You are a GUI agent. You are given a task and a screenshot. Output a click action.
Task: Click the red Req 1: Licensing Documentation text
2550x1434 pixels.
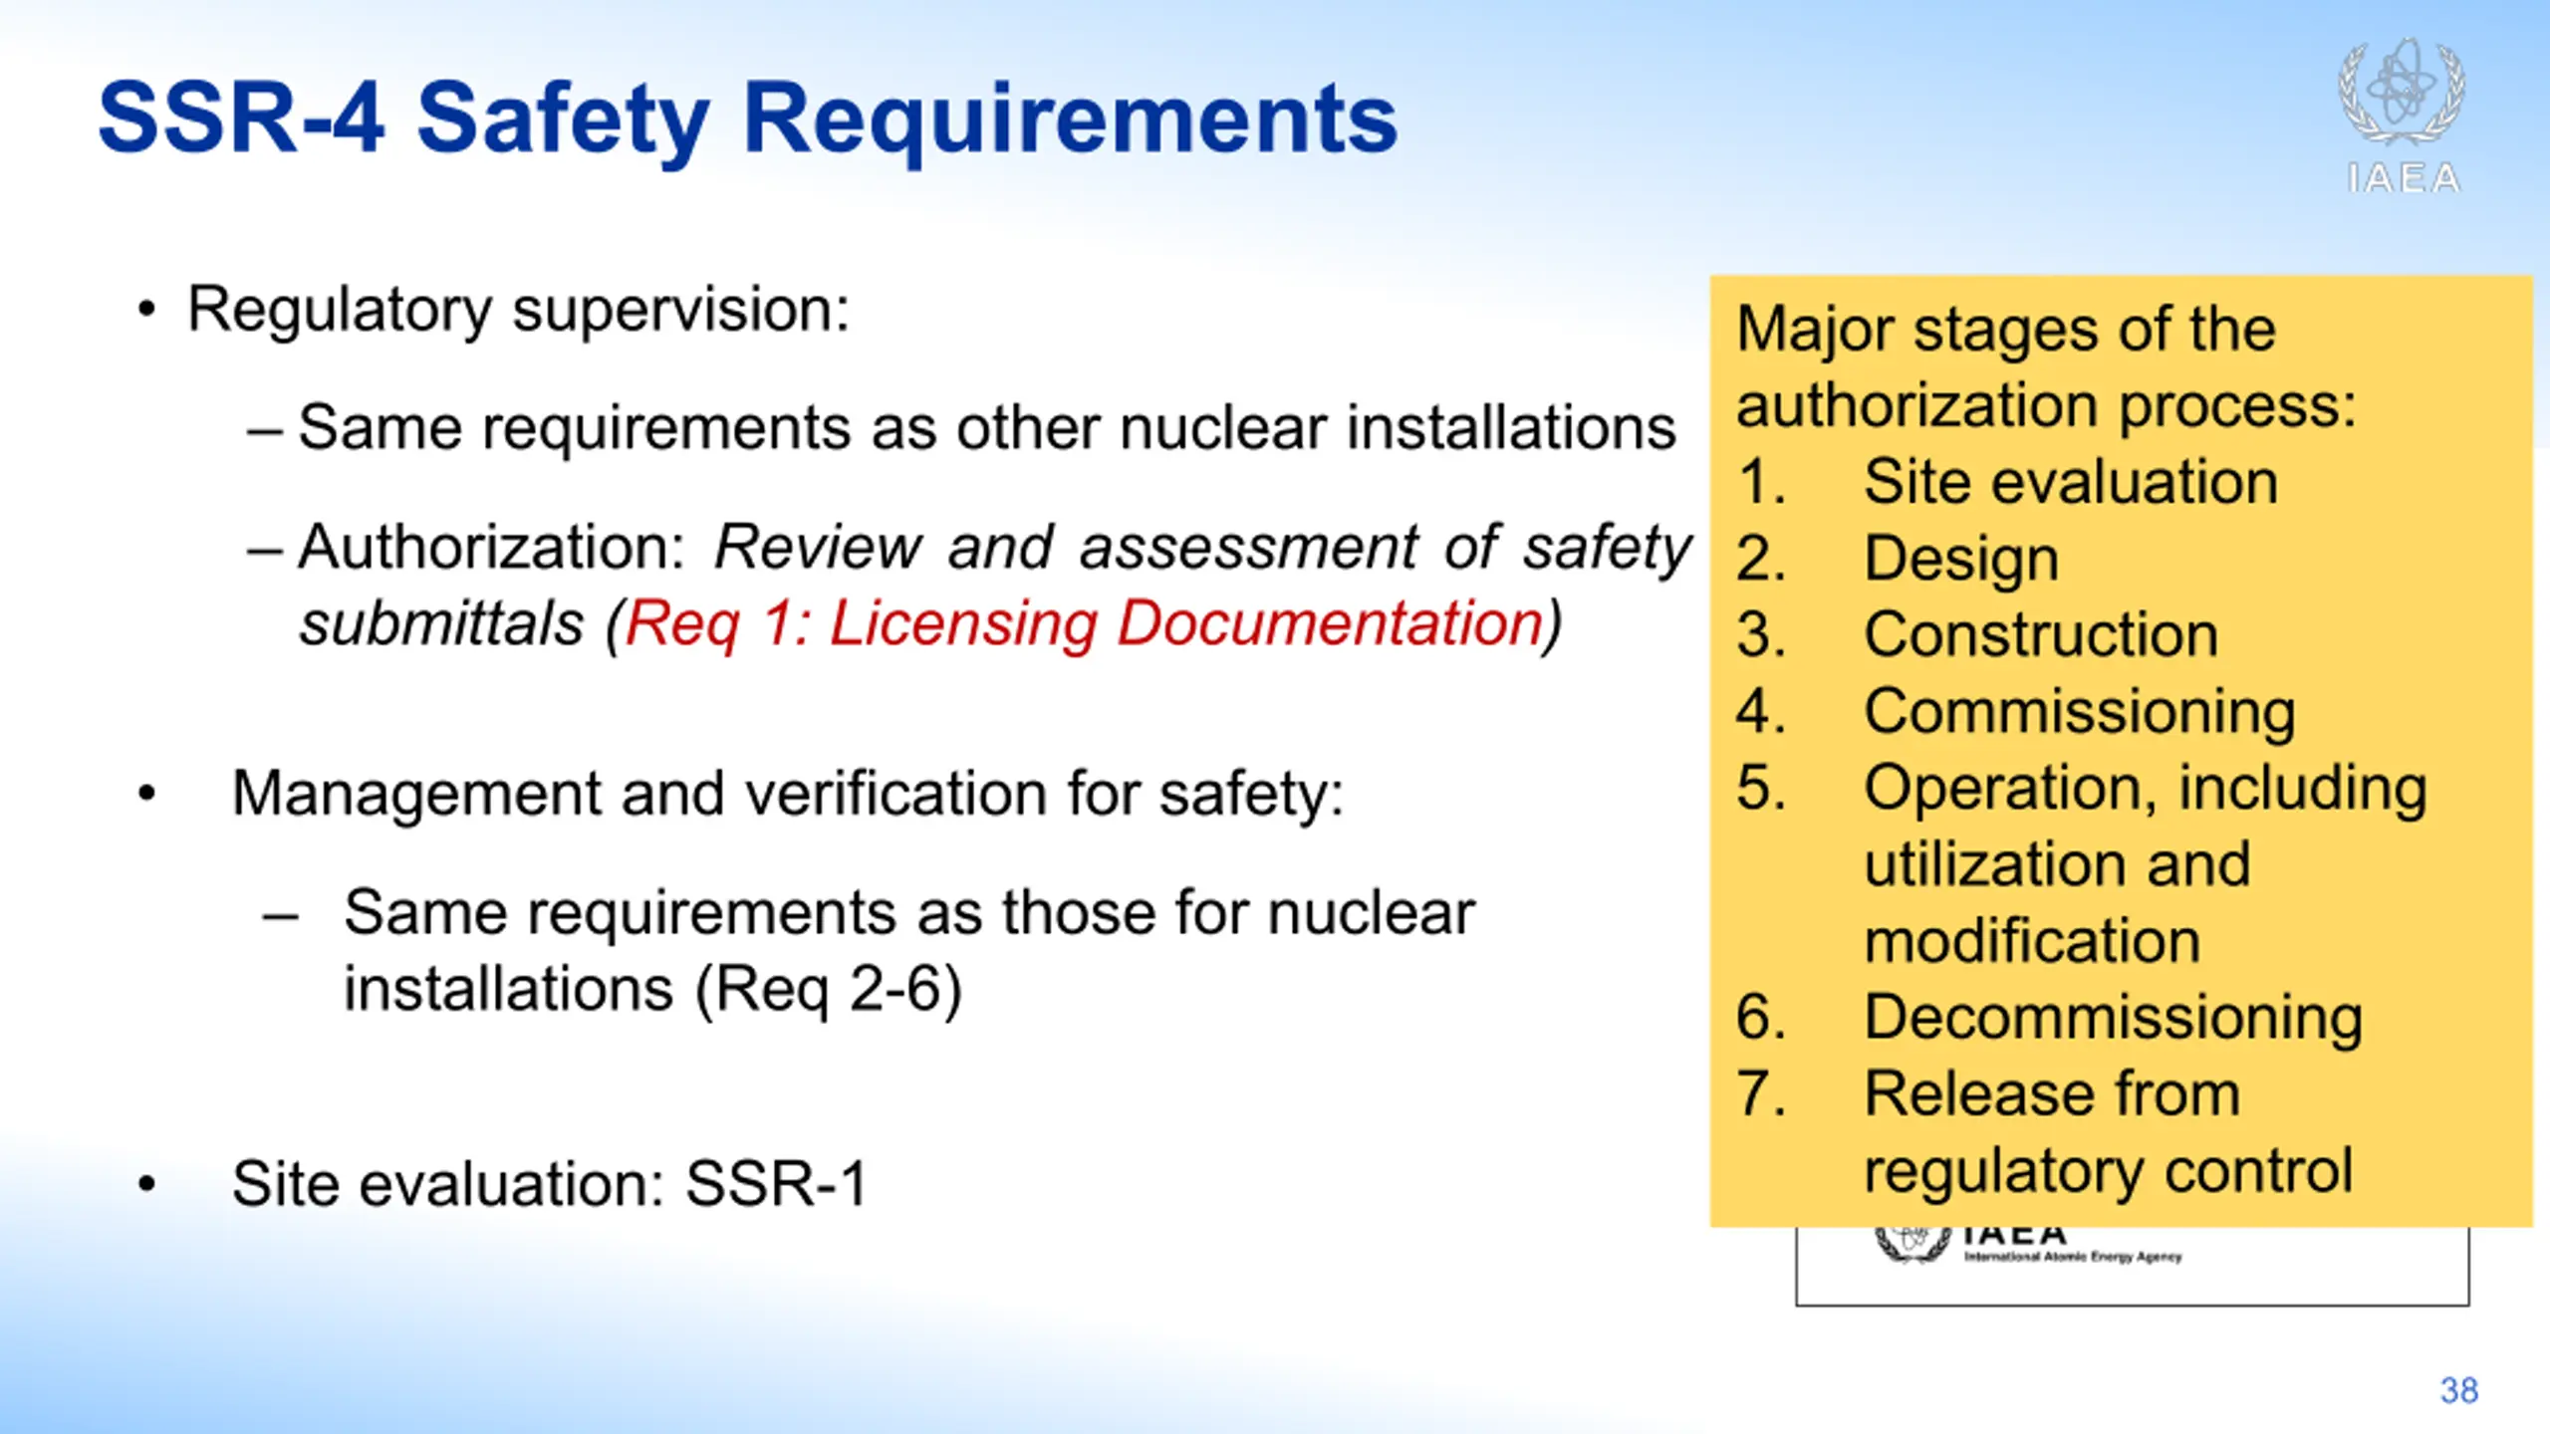(1085, 625)
